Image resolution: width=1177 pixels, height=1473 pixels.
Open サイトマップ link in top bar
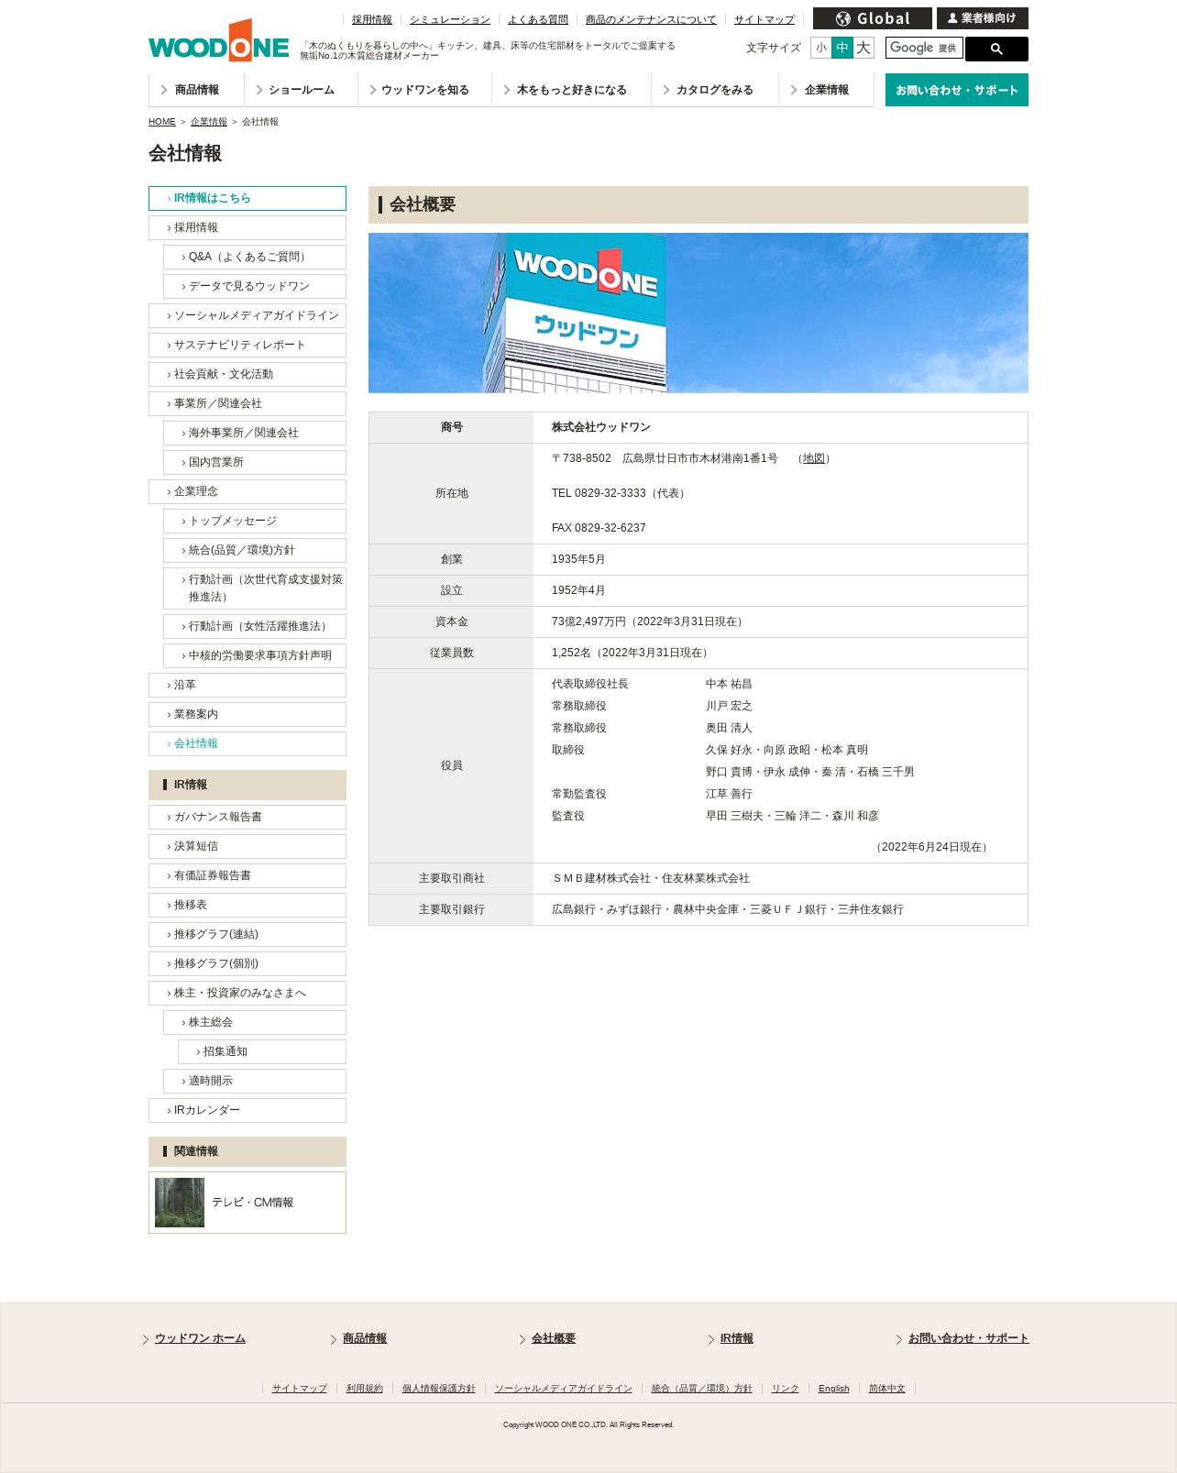pyautogui.click(x=764, y=19)
